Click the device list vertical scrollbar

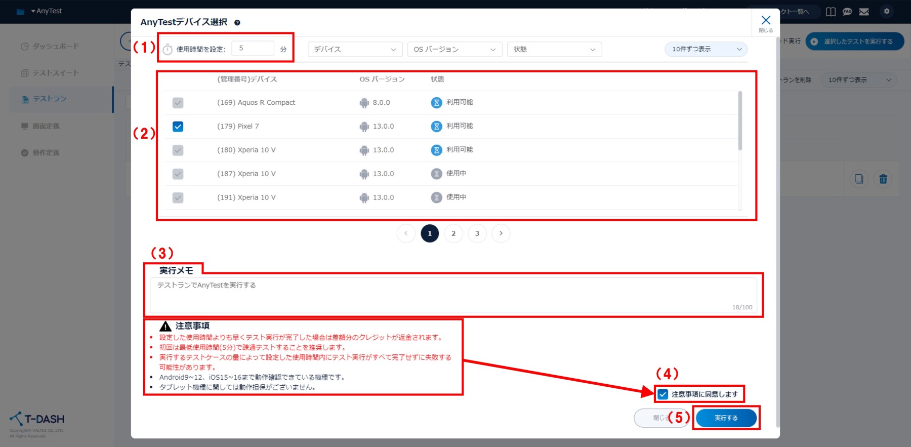(740, 121)
